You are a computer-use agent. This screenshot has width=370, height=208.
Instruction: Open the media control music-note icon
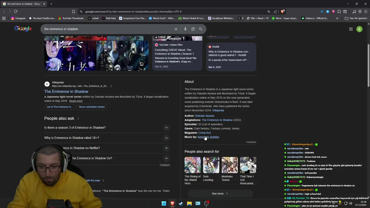(x=354, y=12)
